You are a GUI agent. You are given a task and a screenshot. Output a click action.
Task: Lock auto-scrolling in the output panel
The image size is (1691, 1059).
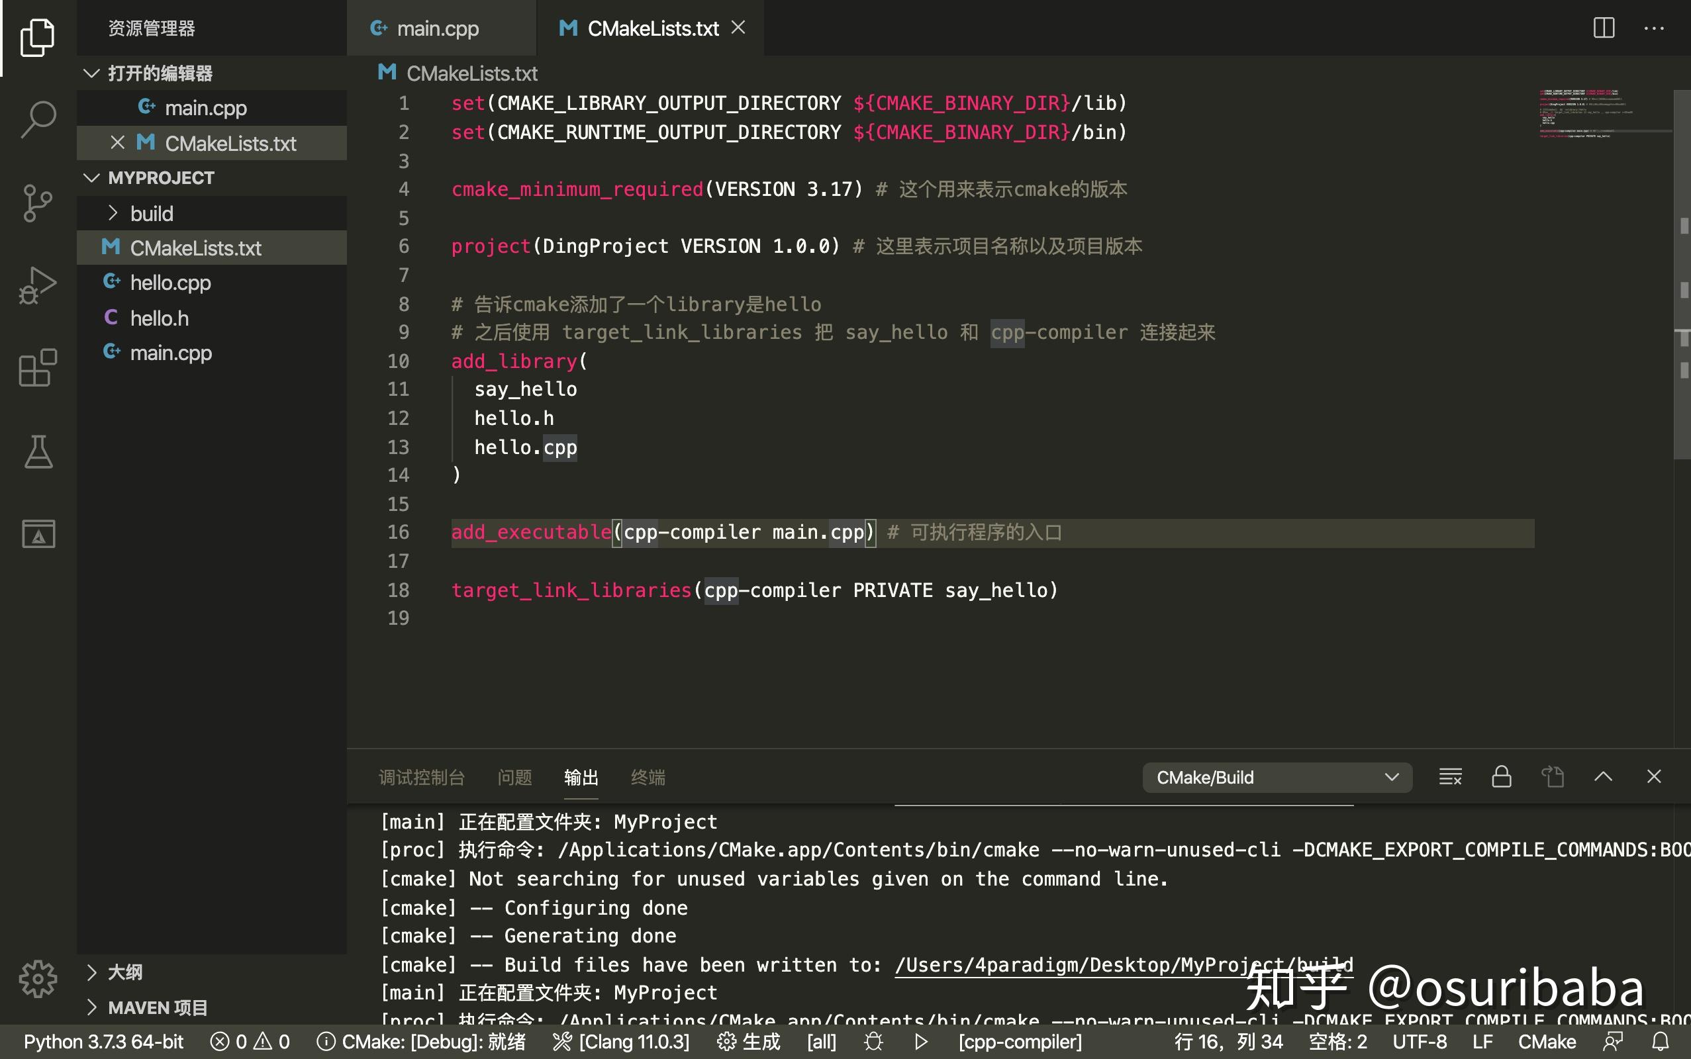point(1500,777)
